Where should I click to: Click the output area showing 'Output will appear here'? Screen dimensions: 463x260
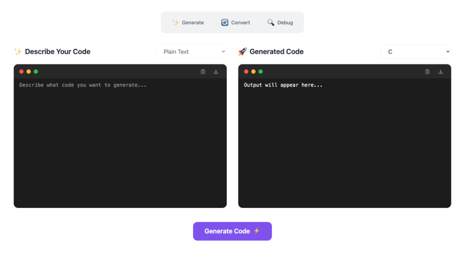pyautogui.click(x=345, y=143)
